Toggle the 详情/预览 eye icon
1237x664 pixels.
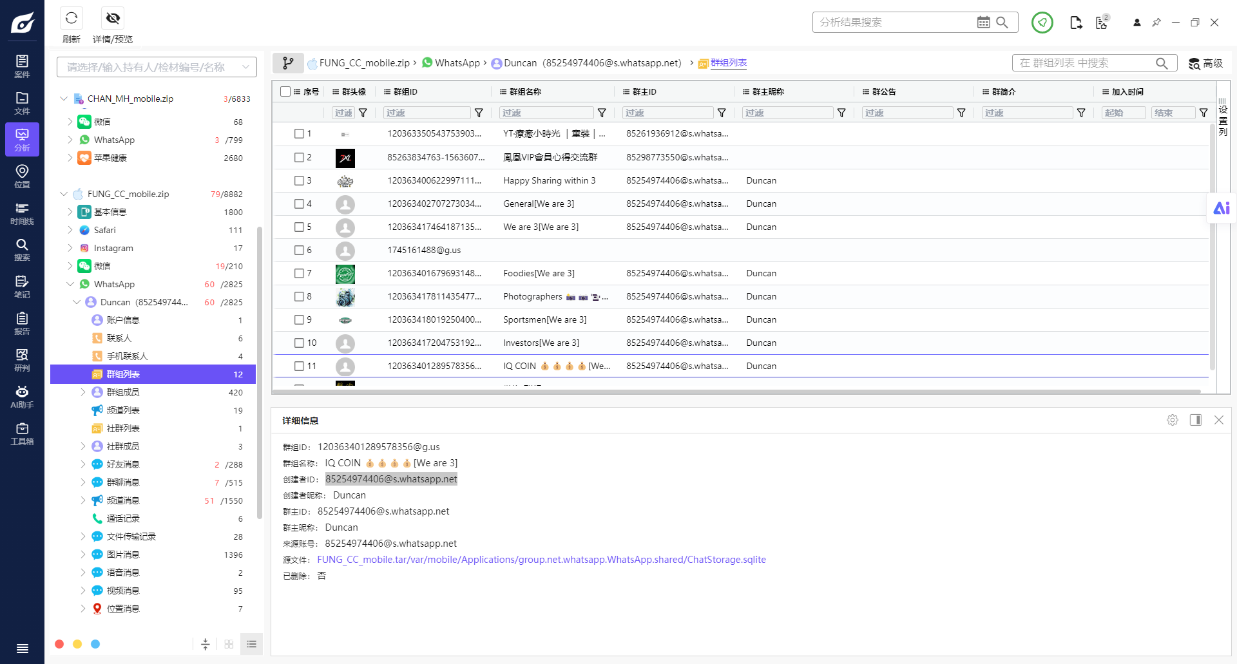113,18
